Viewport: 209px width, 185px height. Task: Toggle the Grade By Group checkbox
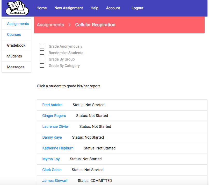tap(42, 59)
